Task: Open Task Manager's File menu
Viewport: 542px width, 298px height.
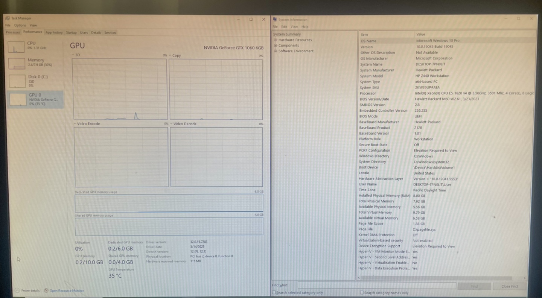Action: point(8,25)
